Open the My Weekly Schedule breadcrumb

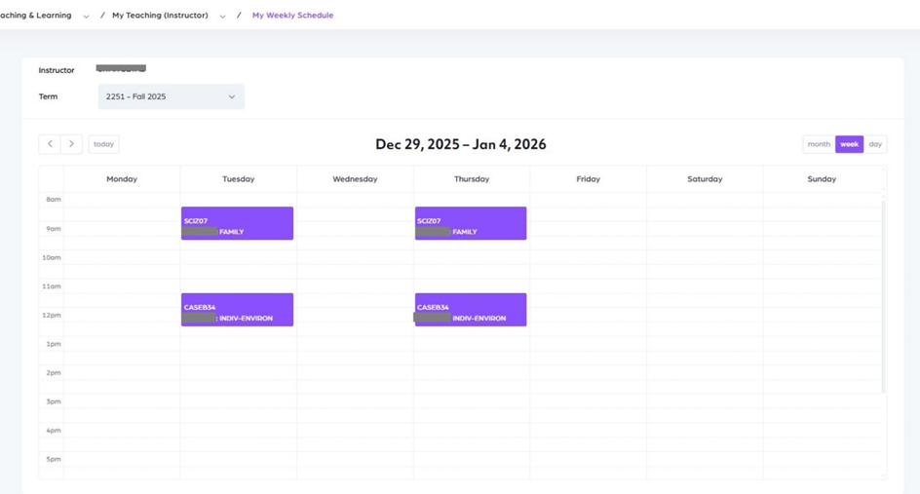tap(292, 16)
